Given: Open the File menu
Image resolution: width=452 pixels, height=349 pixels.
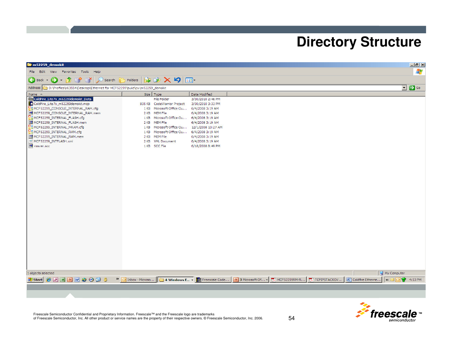Looking at the screenshot, I should [32, 72].
